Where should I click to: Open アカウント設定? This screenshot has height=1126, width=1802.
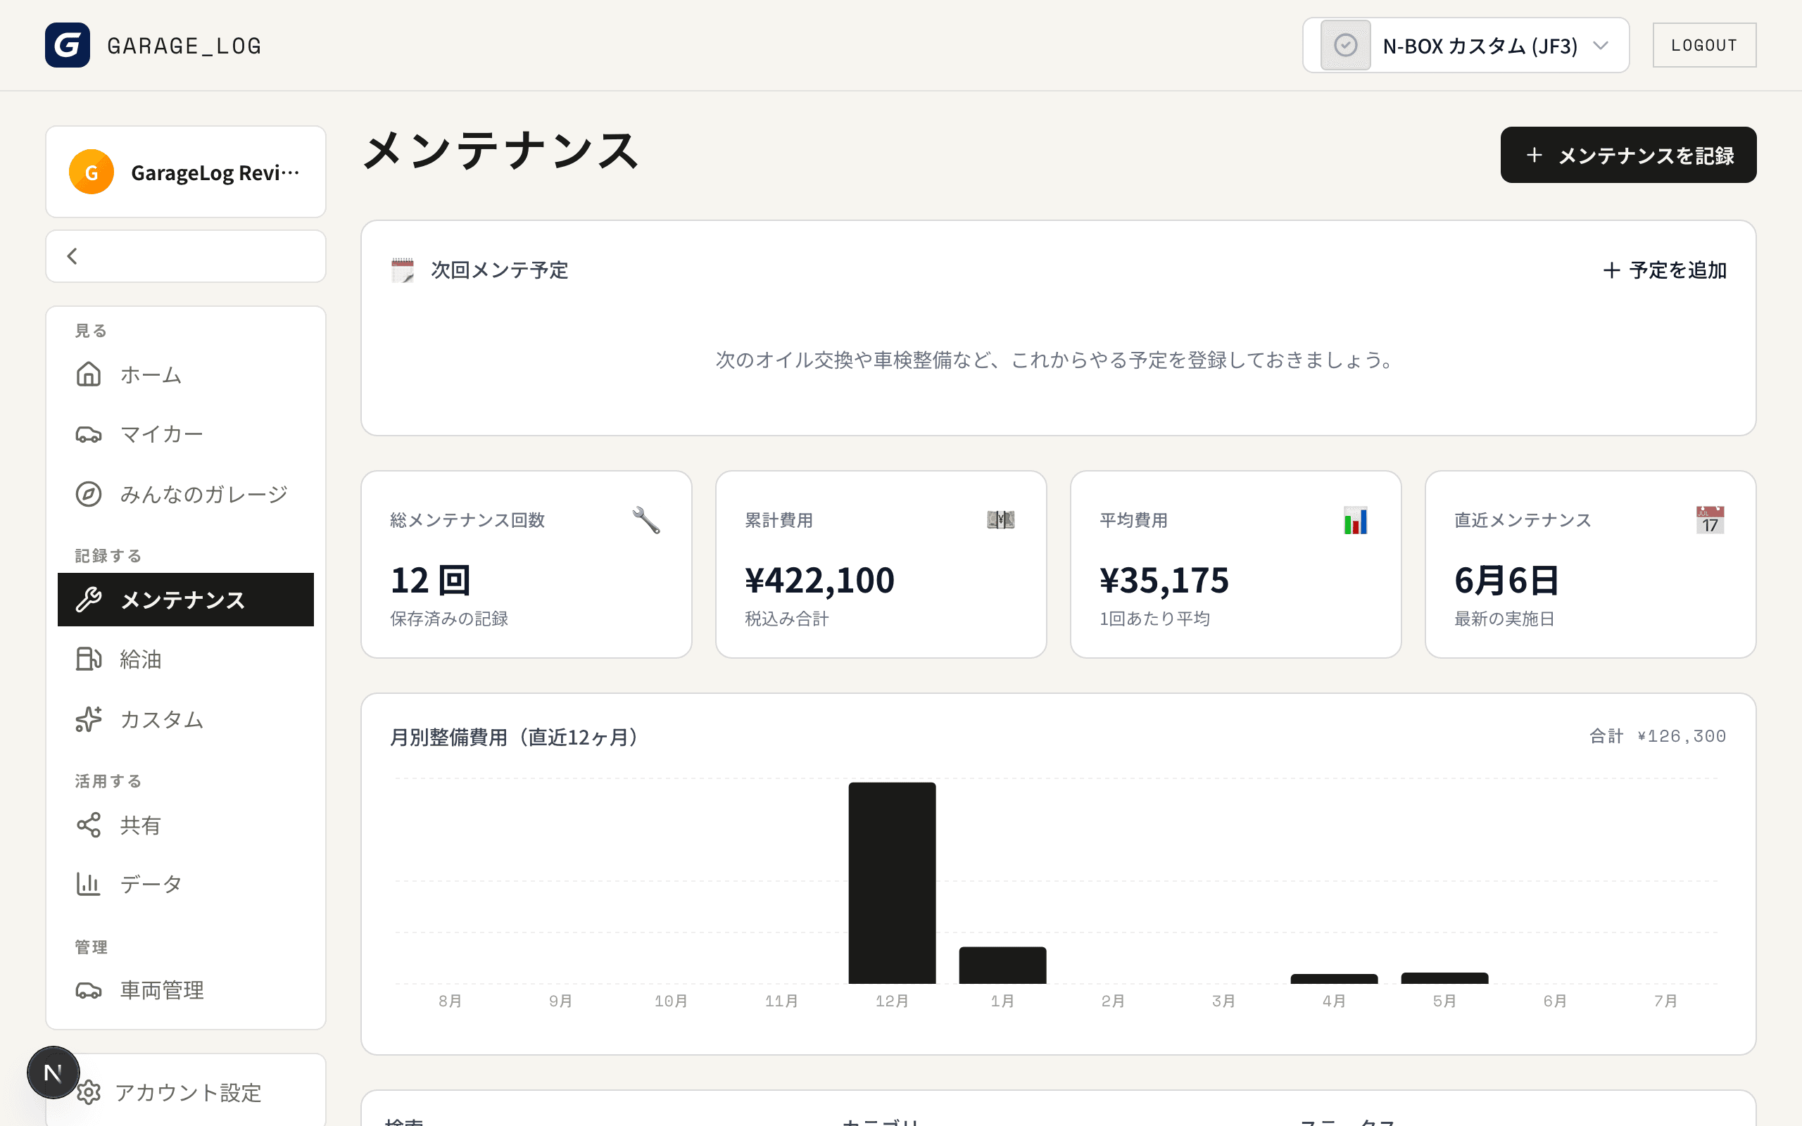coord(185,1092)
